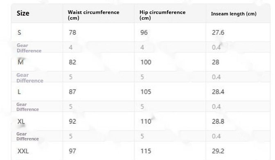Select the S size row label
Screen dimensions: 275x160
pyautogui.click(x=19, y=32)
